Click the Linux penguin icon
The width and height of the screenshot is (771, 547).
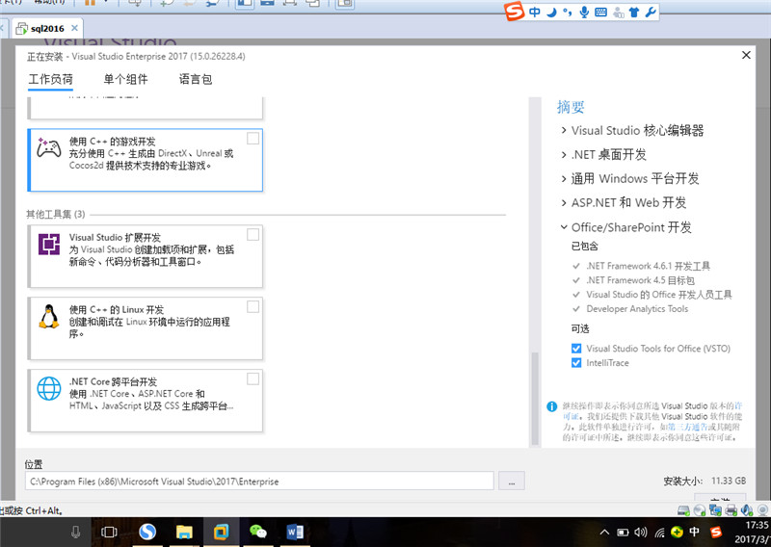pyautogui.click(x=49, y=316)
